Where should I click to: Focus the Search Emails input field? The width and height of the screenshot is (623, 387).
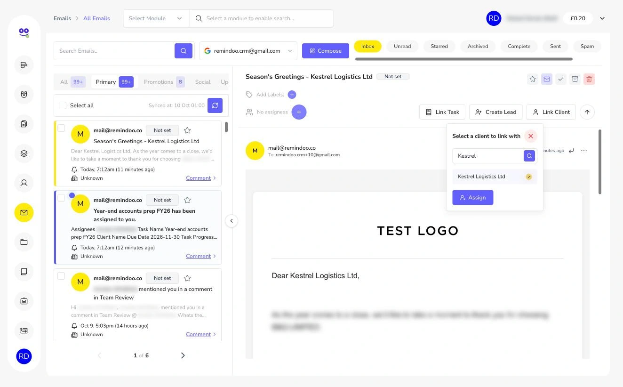click(114, 51)
